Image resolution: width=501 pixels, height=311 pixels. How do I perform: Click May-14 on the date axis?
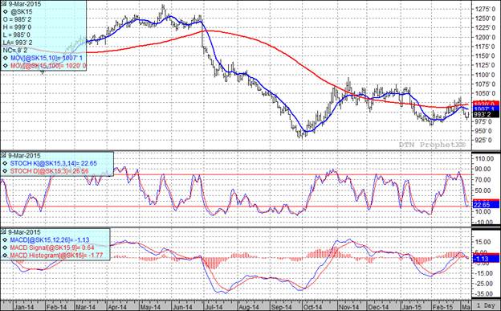pyautogui.click(x=151, y=306)
